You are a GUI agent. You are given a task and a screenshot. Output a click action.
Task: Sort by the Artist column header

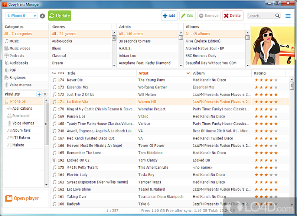point(164,73)
